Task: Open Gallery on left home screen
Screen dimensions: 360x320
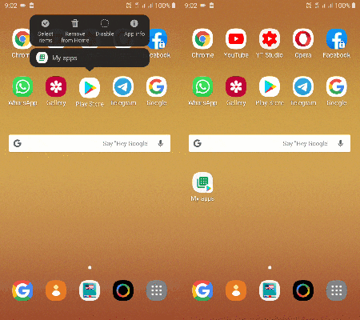Action: (56, 86)
